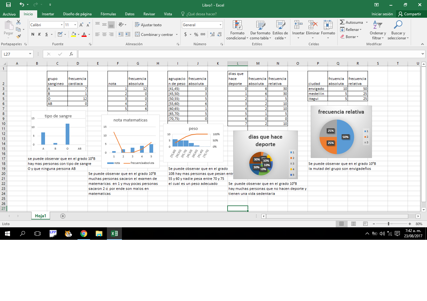
Task: Click the Insertar cells icon
Action: click(x=298, y=30)
